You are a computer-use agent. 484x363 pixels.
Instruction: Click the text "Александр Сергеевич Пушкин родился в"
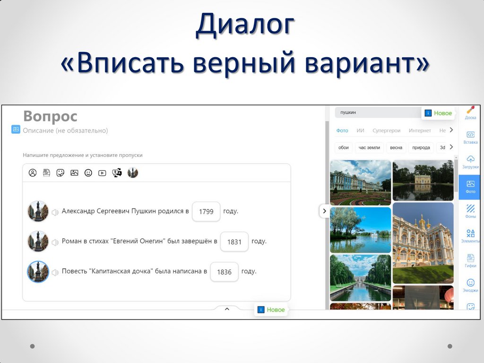click(x=125, y=211)
